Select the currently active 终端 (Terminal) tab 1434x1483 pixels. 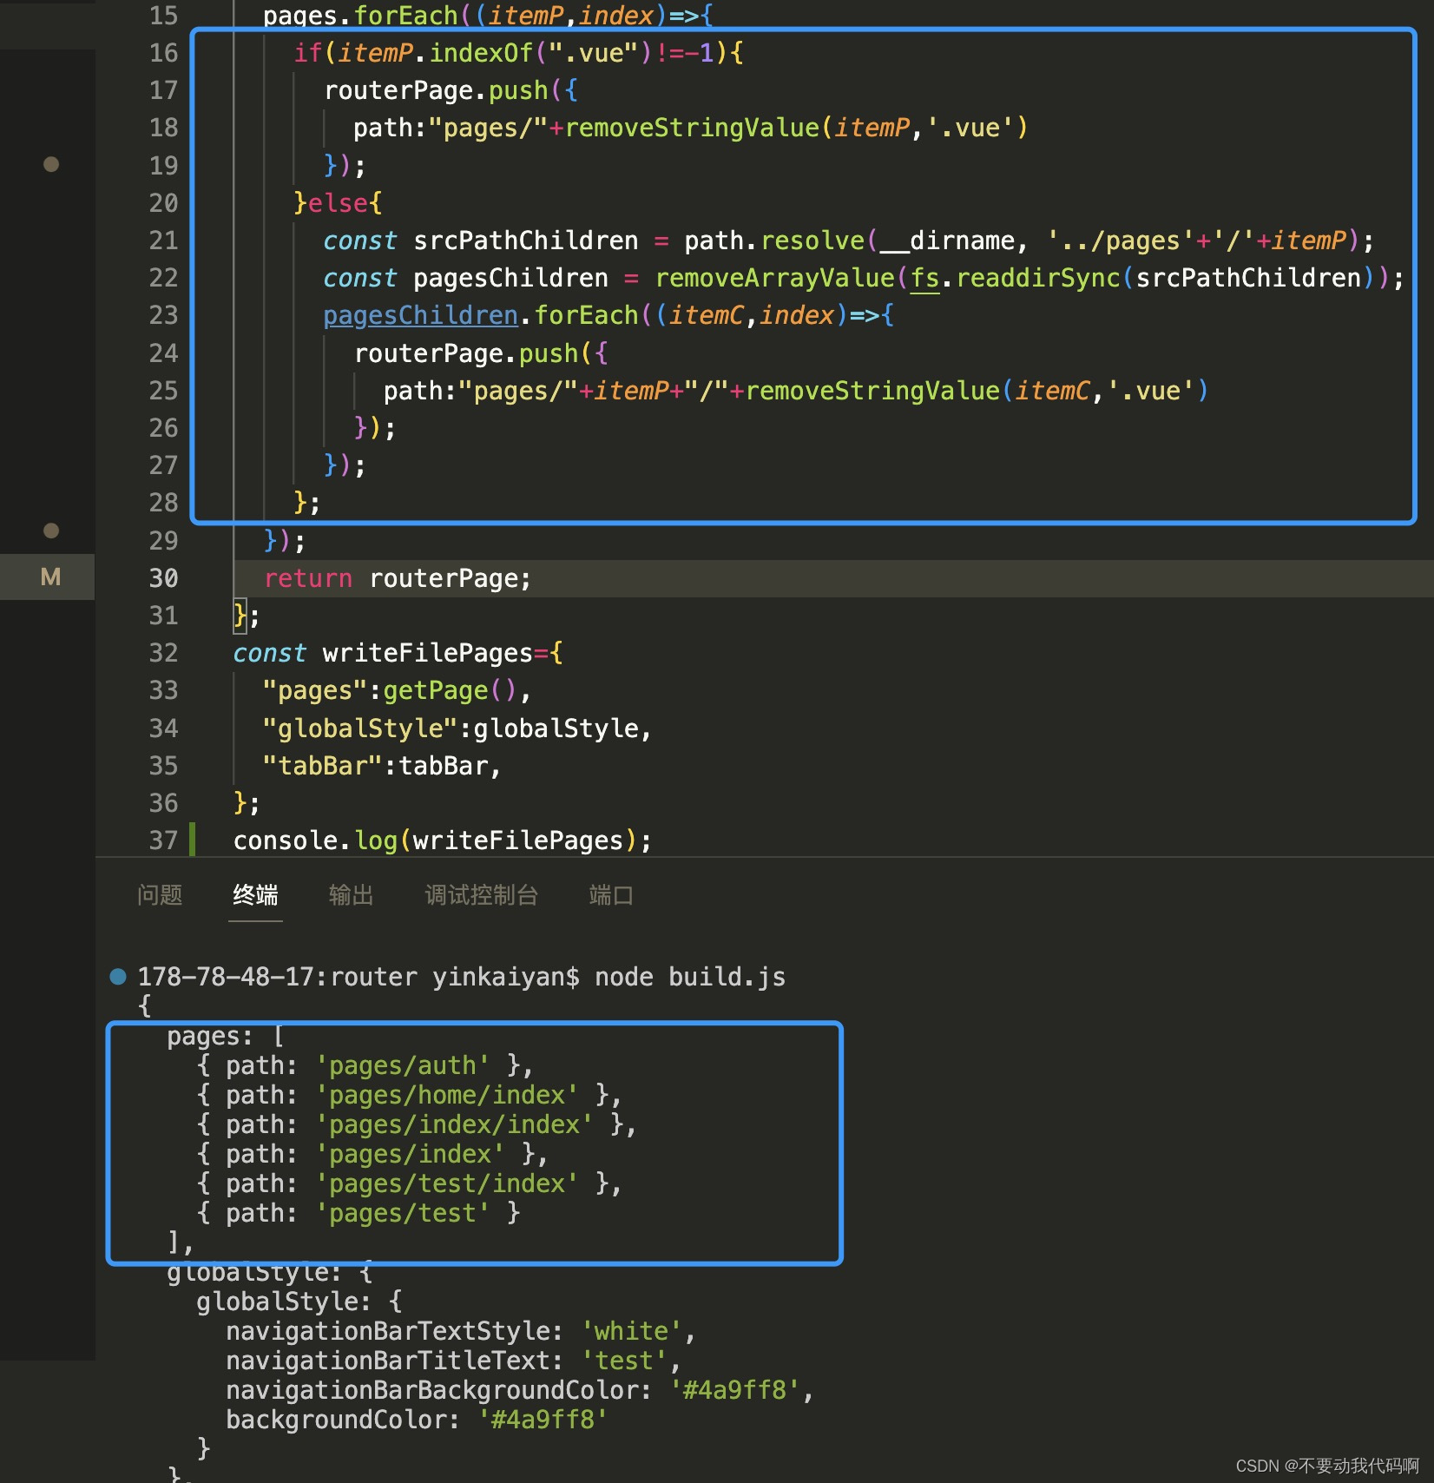[254, 895]
